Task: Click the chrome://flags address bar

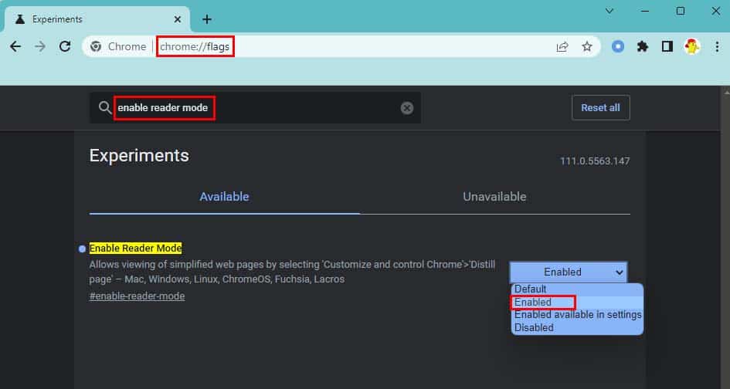Action: tap(341, 46)
